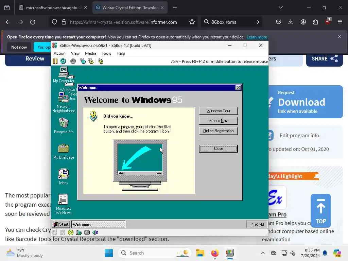The image size is (348, 261).
Task: Show hidden system tray icons chevron
Action: click(x=263, y=253)
